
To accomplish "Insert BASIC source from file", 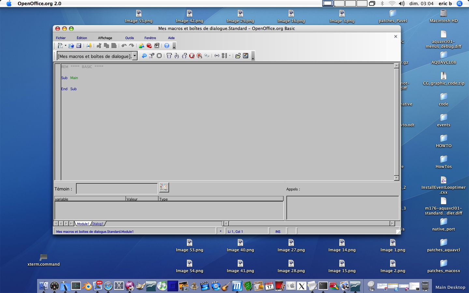I will [x=238, y=56].
